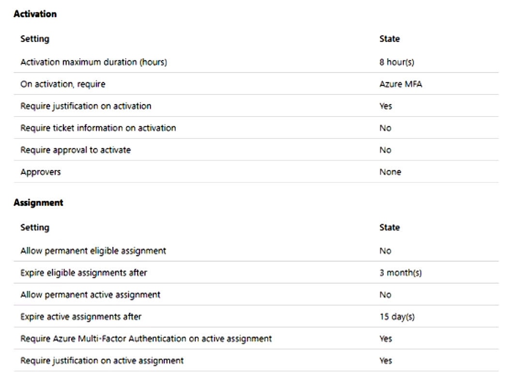Click "Require ticket information on activation" label
The height and width of the screenshot is (390, 512).
tap(98, 128)
